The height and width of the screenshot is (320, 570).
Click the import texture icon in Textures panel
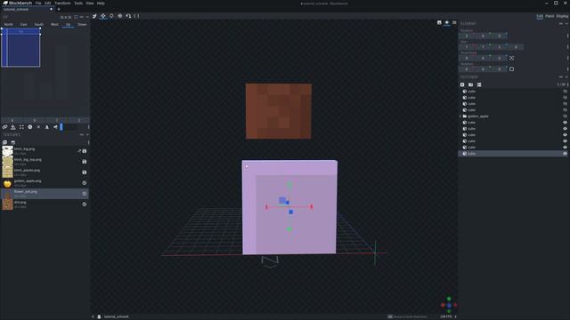(4, 142)
